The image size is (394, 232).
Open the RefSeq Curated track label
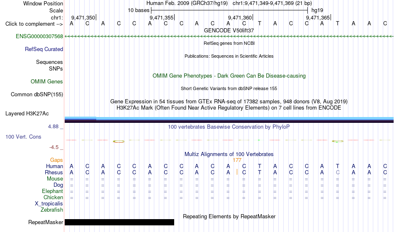pos(44,49)
